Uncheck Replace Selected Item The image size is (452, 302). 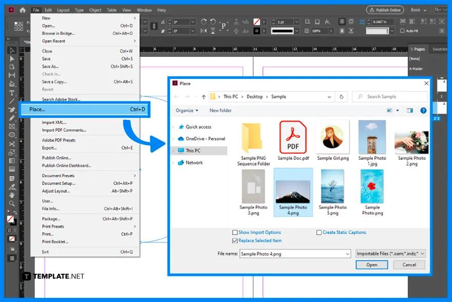(x=235, y=240)
